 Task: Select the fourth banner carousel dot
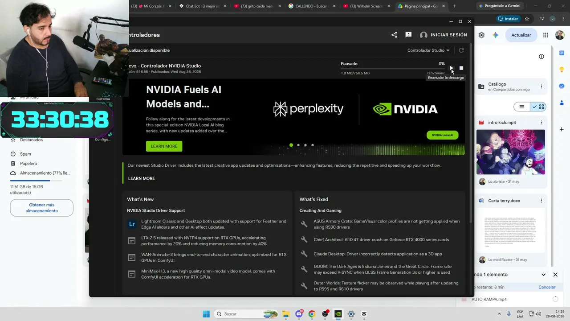313,145
